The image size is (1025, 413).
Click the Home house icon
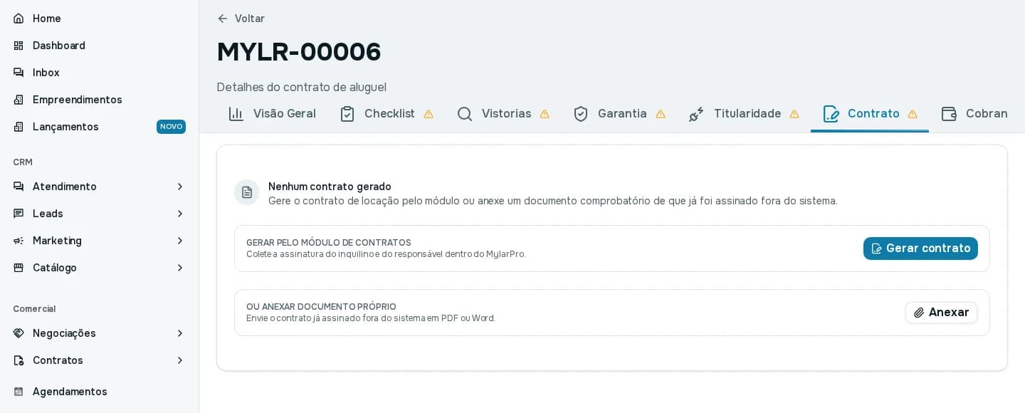19,19
